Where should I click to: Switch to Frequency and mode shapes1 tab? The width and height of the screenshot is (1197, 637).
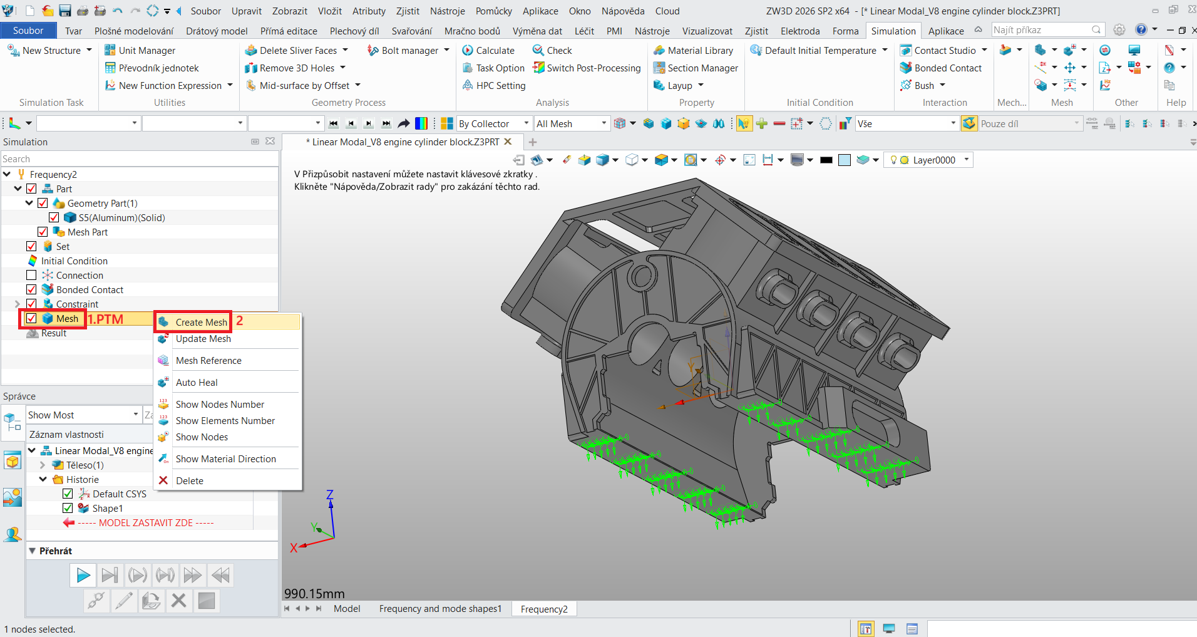pos(440,608)
